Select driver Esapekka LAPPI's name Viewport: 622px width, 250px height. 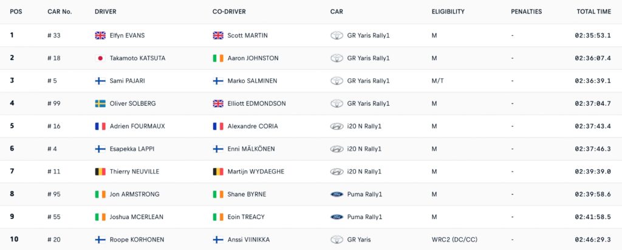pyautogui.click(x=131, y=149)
